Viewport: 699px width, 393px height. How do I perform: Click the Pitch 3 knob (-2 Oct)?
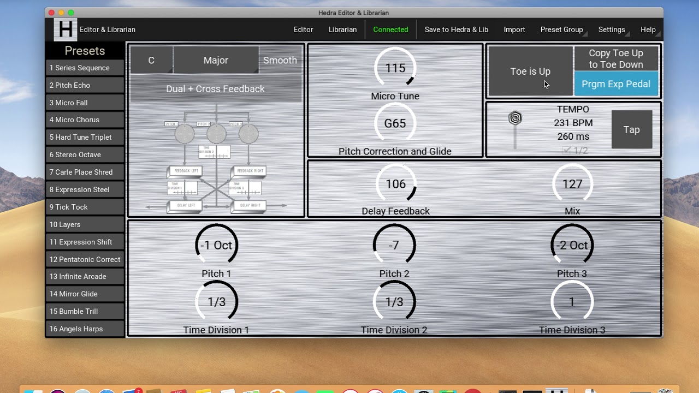572,245
